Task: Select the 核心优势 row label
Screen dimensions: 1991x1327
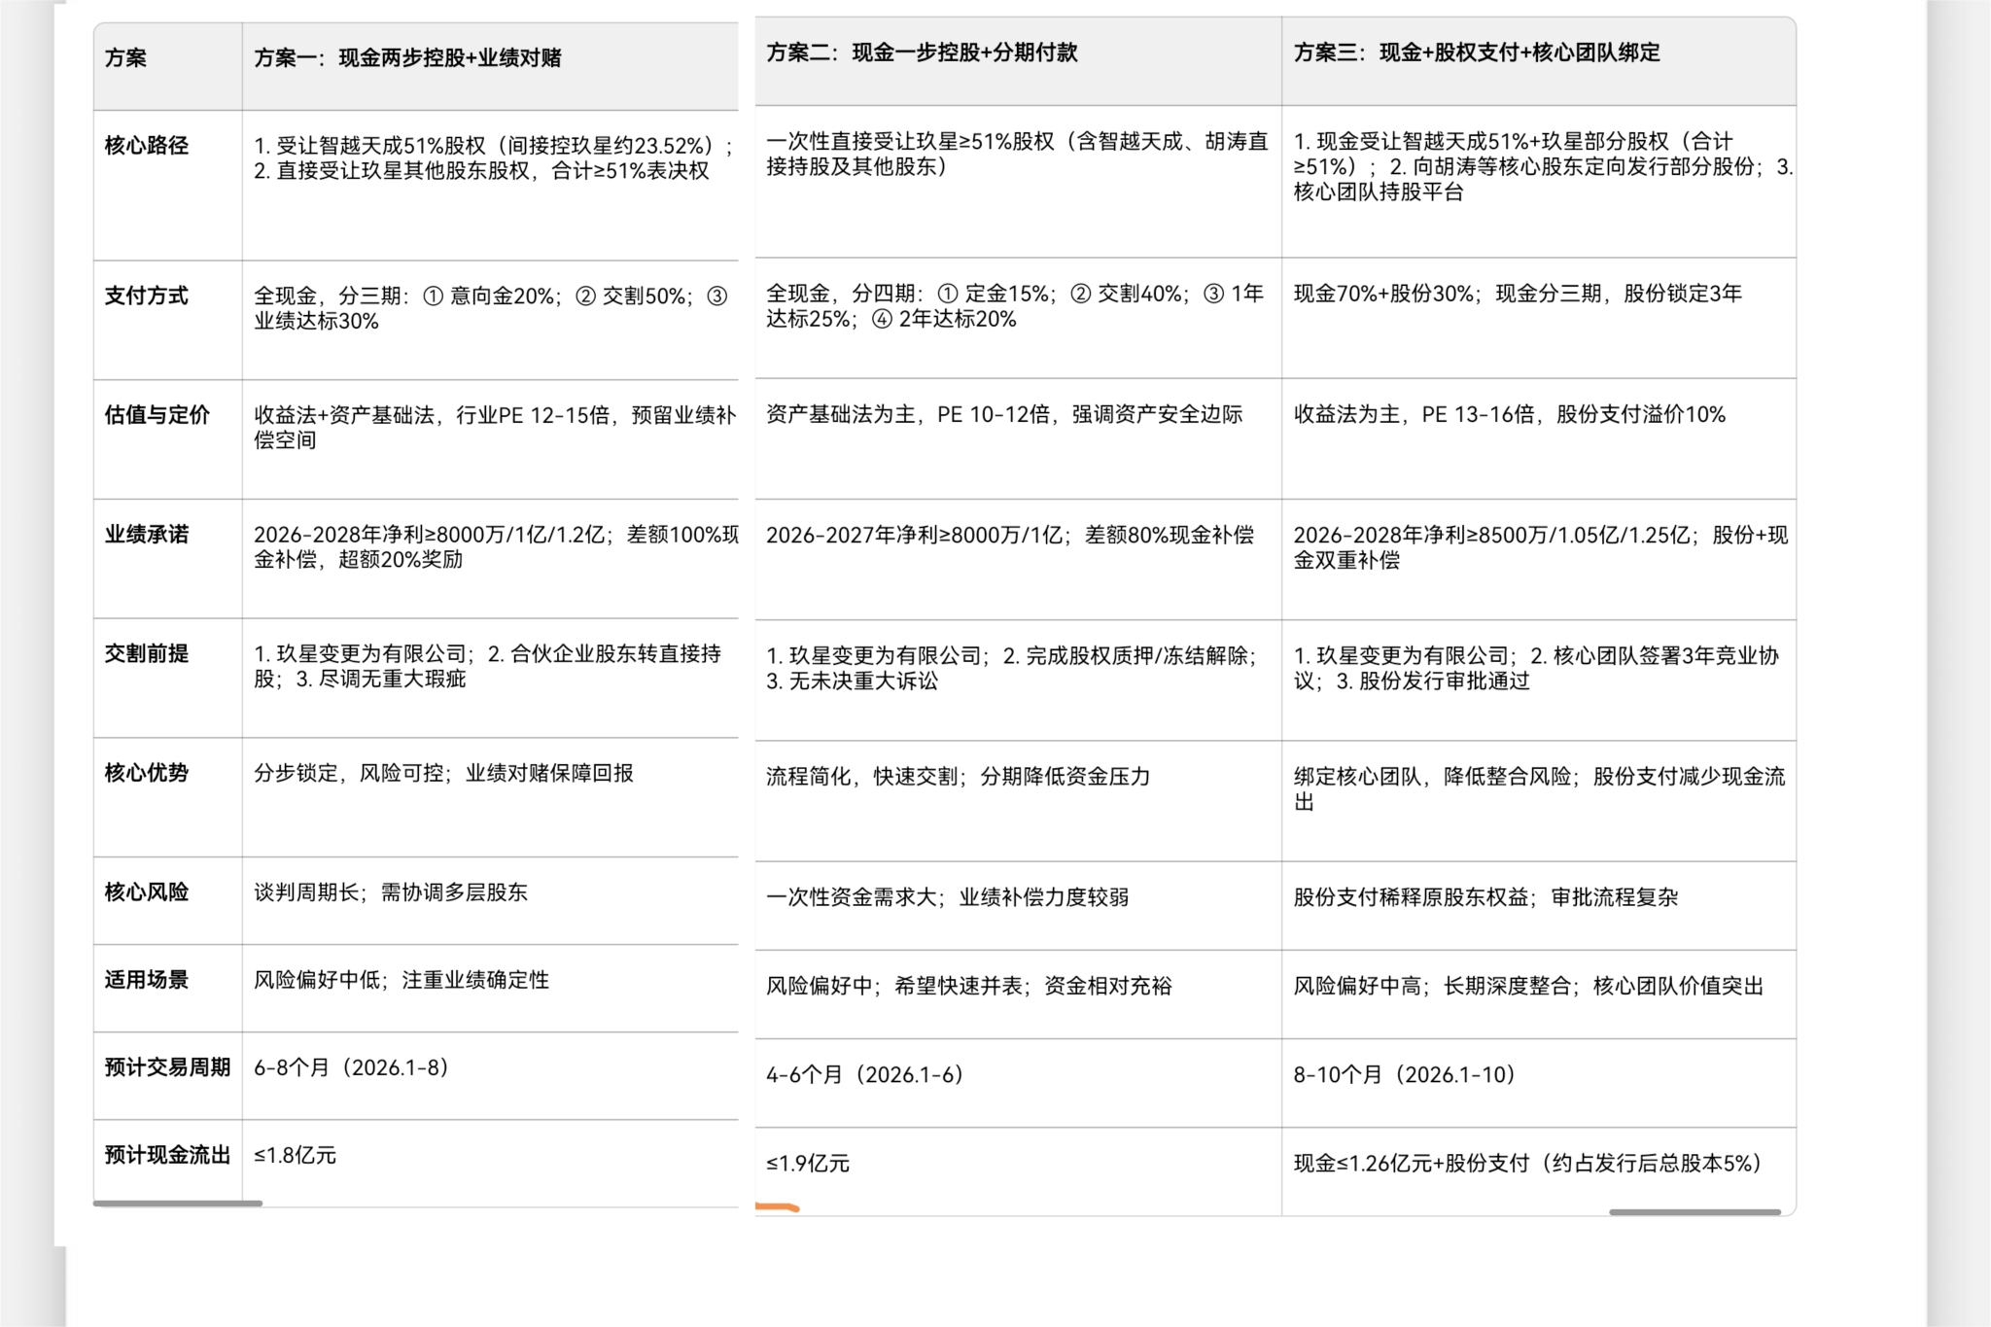Action: coord(147,773)
